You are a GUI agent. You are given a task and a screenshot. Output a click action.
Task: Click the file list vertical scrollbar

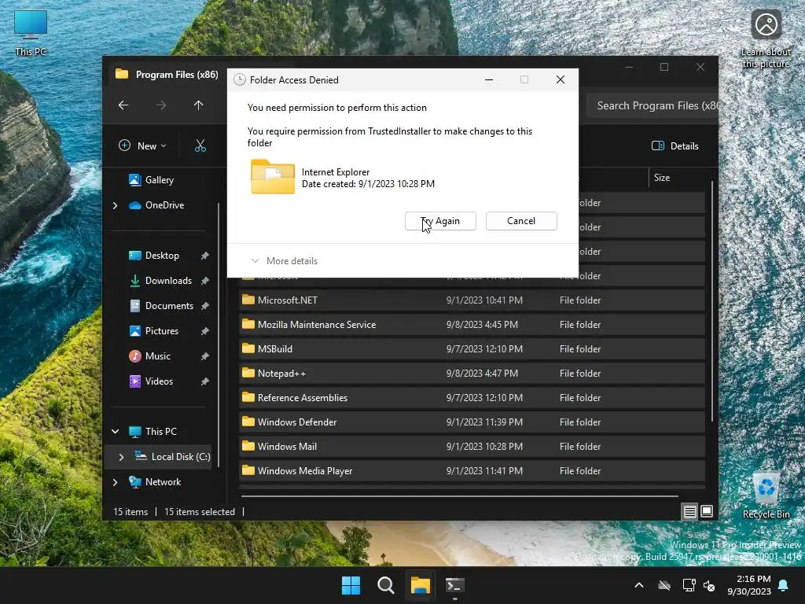click(x=712, y=301)
